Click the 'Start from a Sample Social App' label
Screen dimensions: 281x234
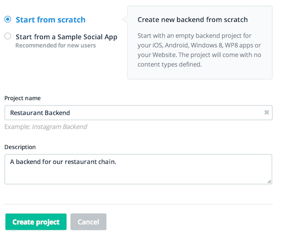tap(66, 37)
